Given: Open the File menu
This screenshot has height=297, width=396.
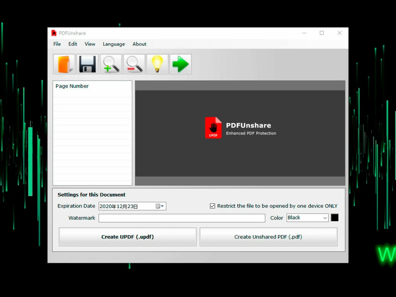Looking at the screenshot, I should (57, 44).
